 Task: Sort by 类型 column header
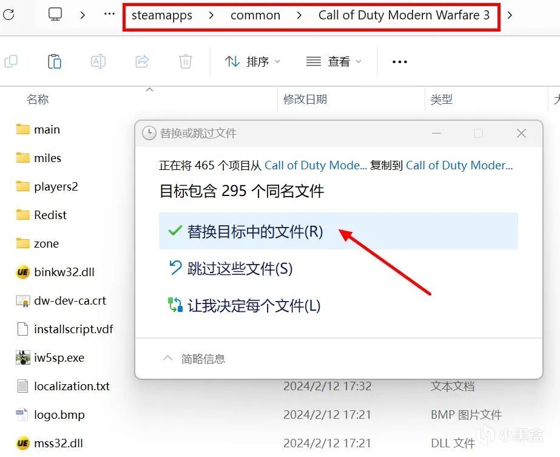click(442, 100)
